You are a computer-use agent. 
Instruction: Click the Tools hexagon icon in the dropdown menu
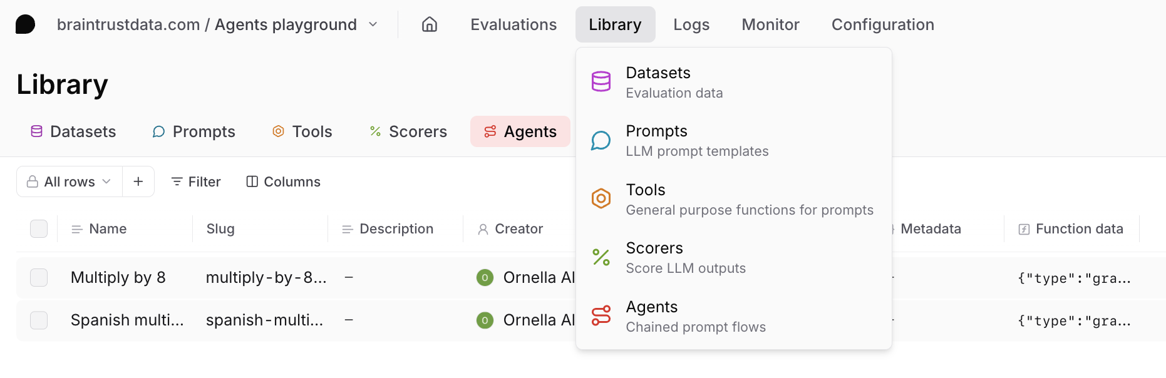point(601,198)
